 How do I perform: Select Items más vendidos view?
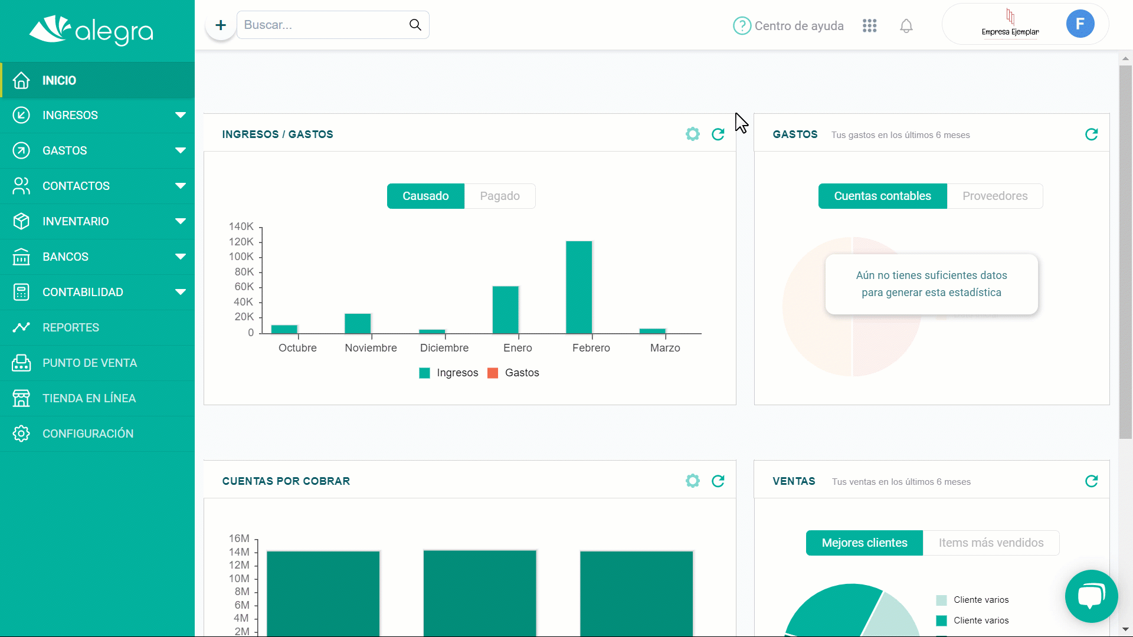click(991, 543)
